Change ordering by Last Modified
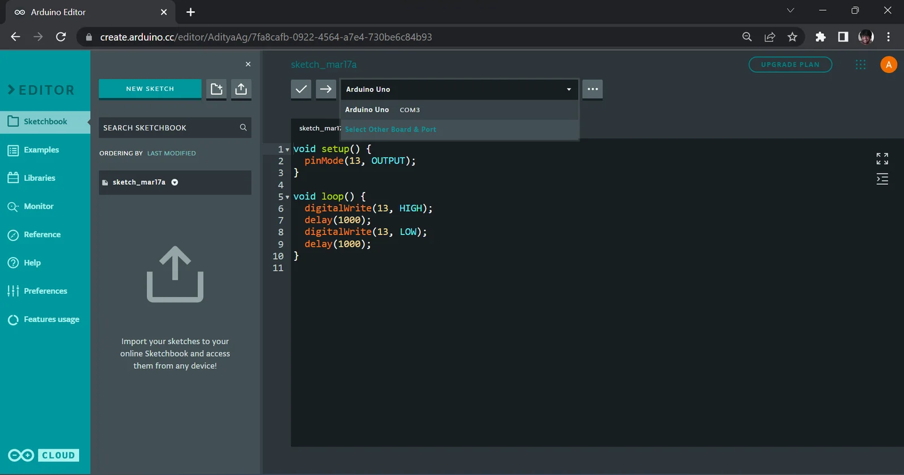 tap(172, 153)
